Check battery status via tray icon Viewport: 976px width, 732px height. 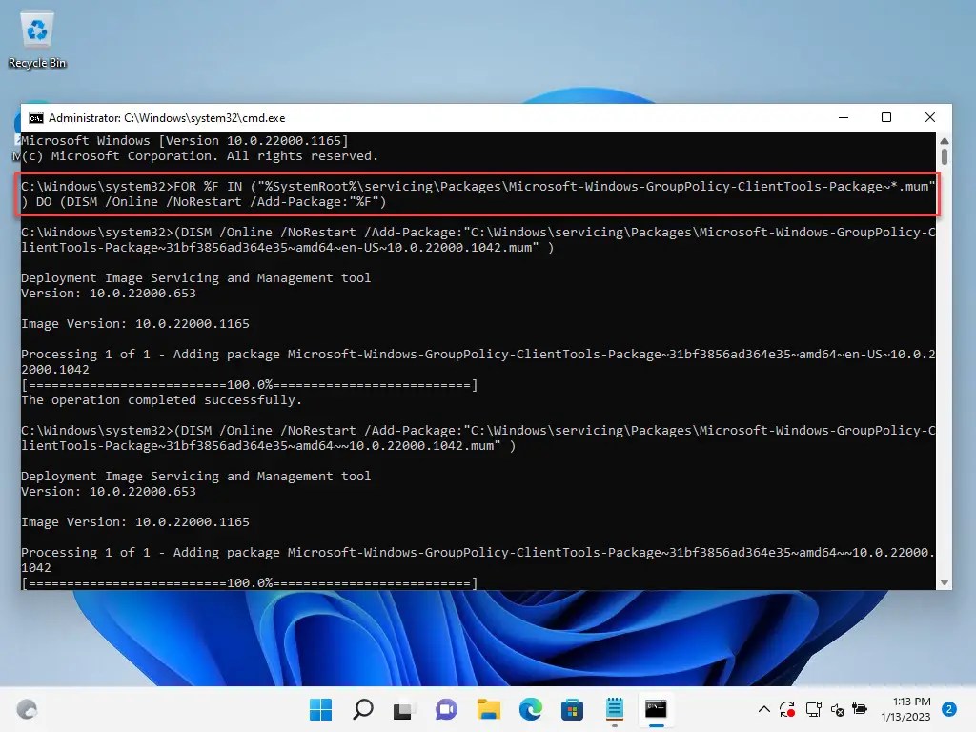860,709
